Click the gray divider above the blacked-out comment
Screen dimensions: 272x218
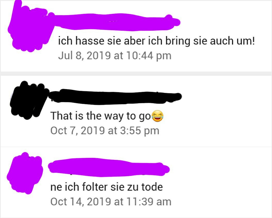pos(136,73)
